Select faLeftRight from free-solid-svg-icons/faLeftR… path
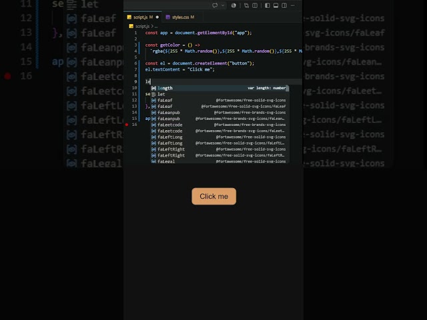 220,155
